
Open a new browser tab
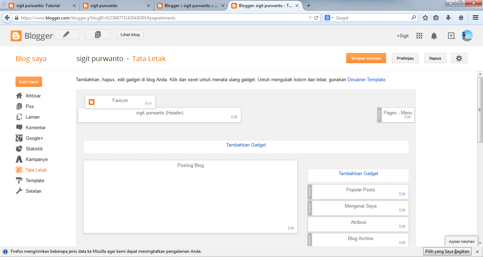click(x=309, y=6)
